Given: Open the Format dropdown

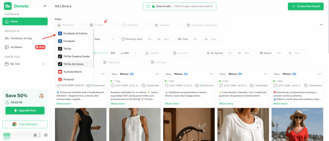Looking at the screenshot, I should [x=102, y=25].
